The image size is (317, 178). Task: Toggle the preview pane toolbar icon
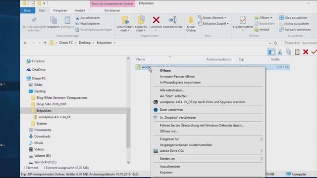click(x=271, y=52)
